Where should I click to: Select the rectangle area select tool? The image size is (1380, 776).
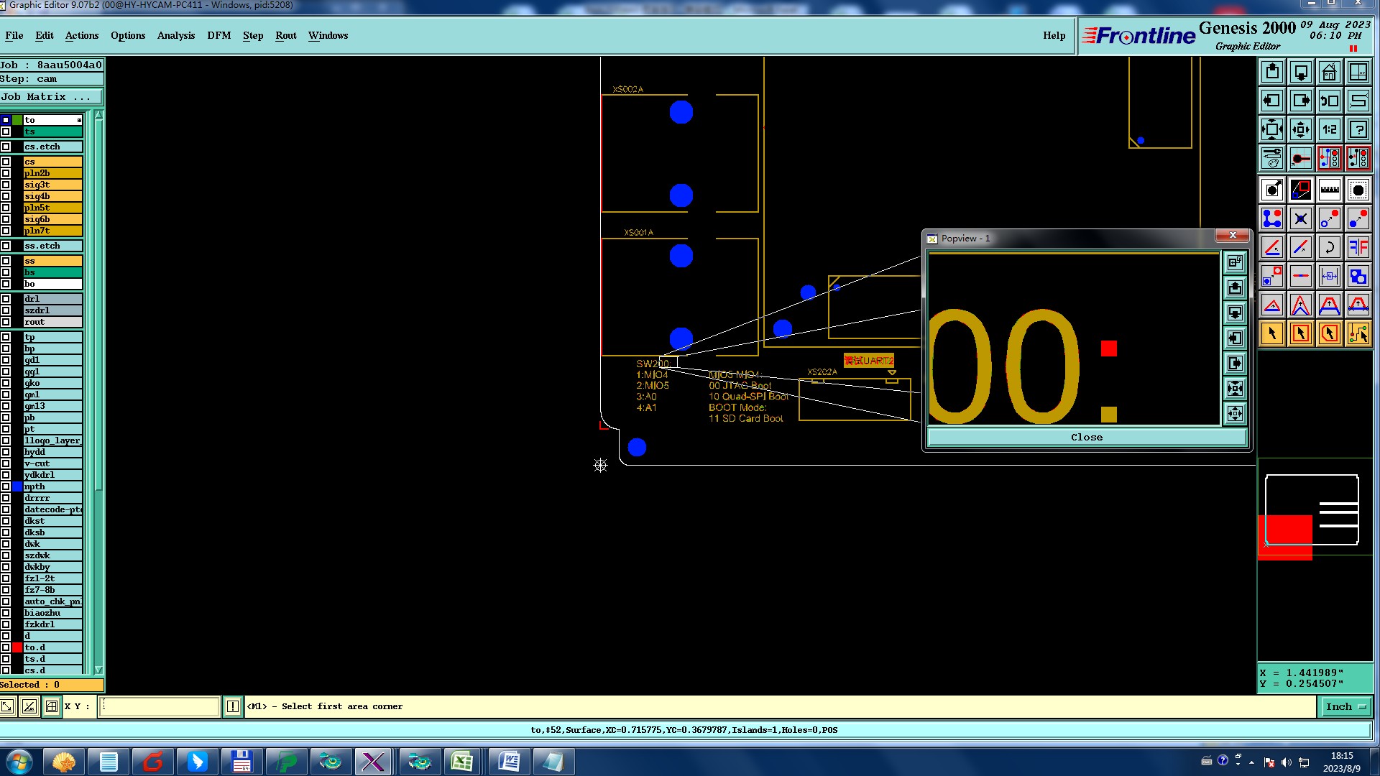pyautogui.click(x=1301, y=333)
